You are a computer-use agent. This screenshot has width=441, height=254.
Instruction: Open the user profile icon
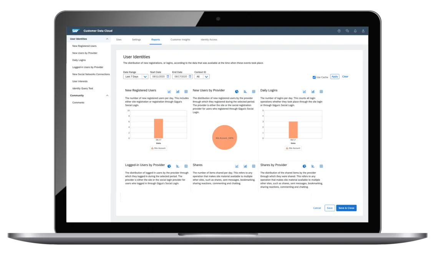click(x=363, y=31)
